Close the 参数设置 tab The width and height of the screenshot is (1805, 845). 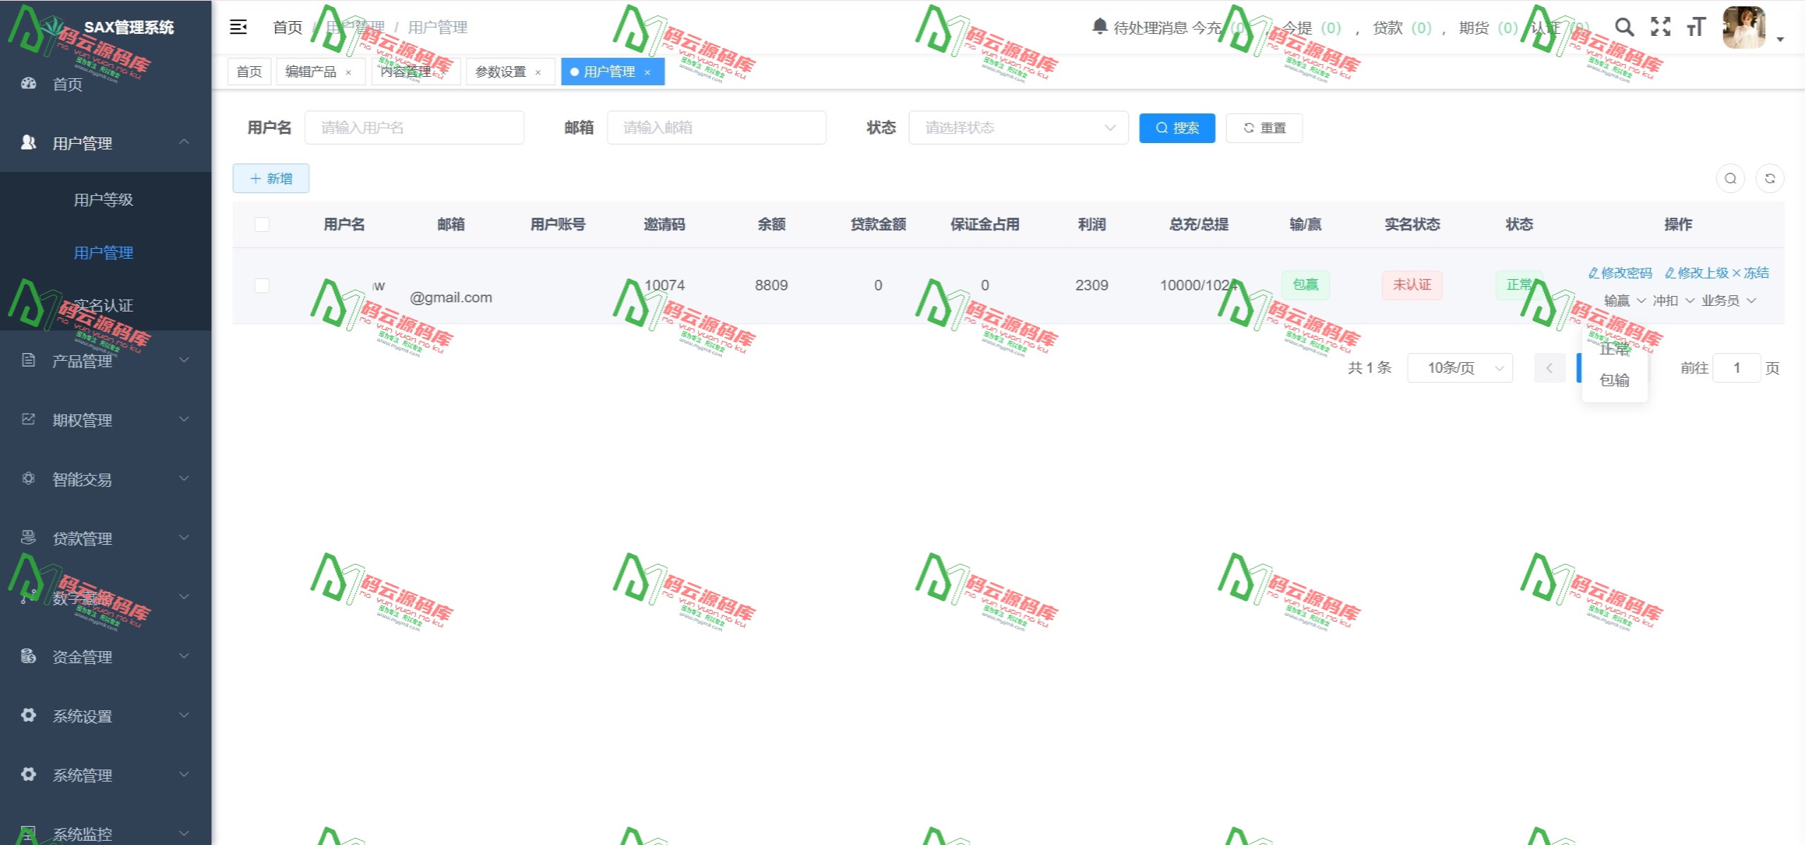538,72
